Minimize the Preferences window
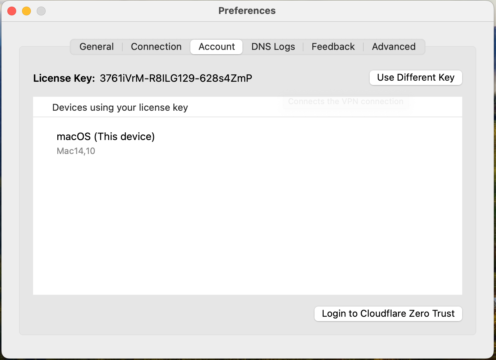The width and height of the screenshot is (496, 360). click(x=26, y=11)
